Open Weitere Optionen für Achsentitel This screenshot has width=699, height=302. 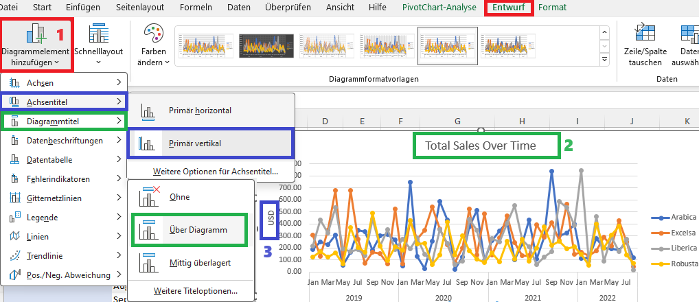tap(211, 172)
